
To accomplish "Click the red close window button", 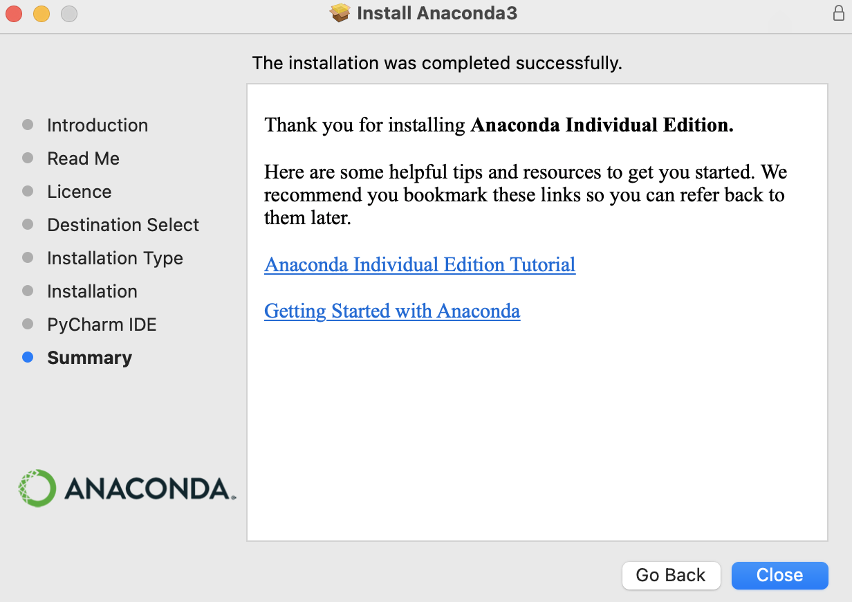I will pyautogui.click(x=14, y=13).
